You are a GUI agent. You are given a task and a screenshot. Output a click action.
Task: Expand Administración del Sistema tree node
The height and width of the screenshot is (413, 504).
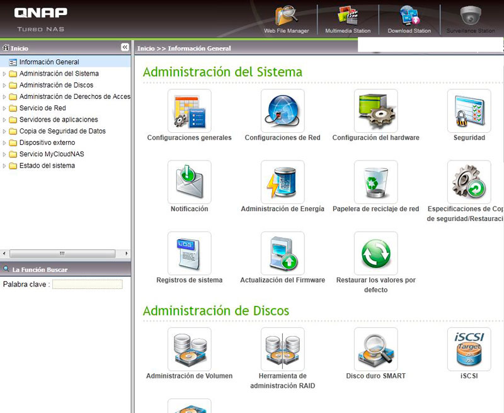click(x=5, y=74)
